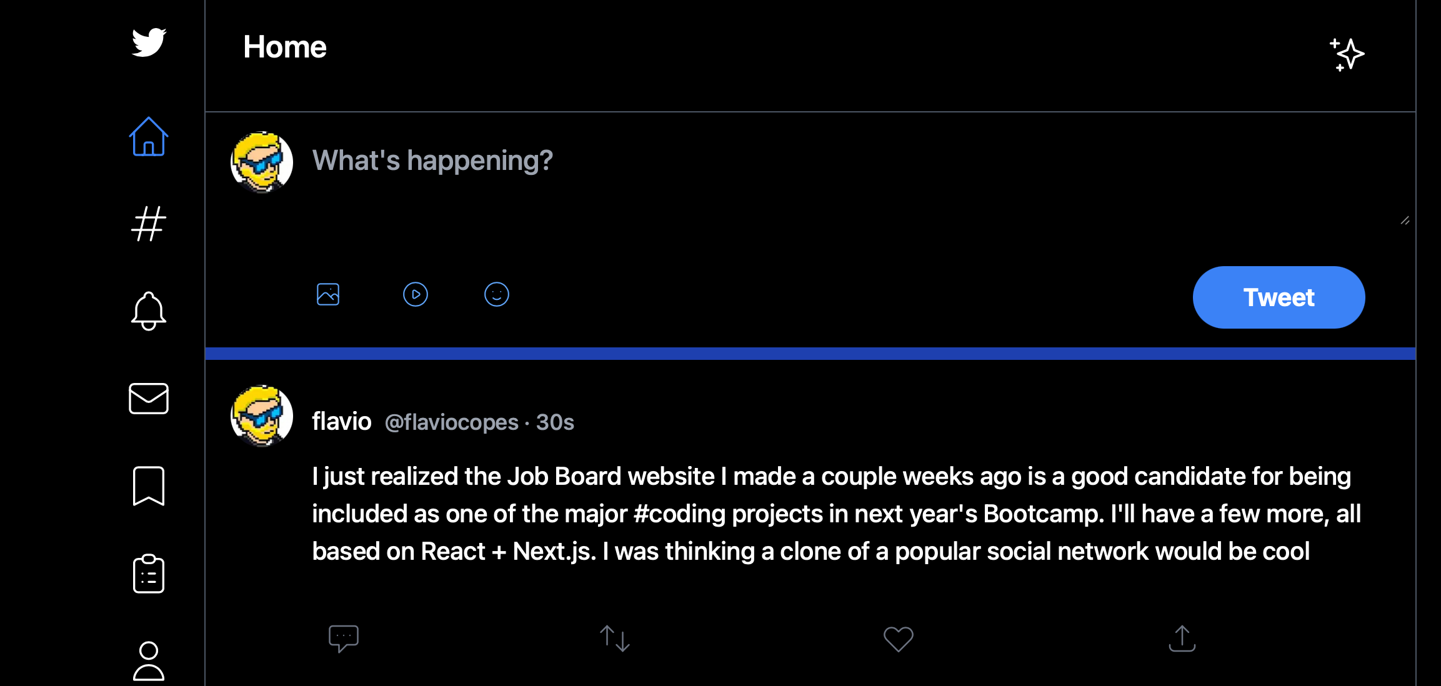
Task: Reply to flavio's tweet
Action: [x=344, y=639]
